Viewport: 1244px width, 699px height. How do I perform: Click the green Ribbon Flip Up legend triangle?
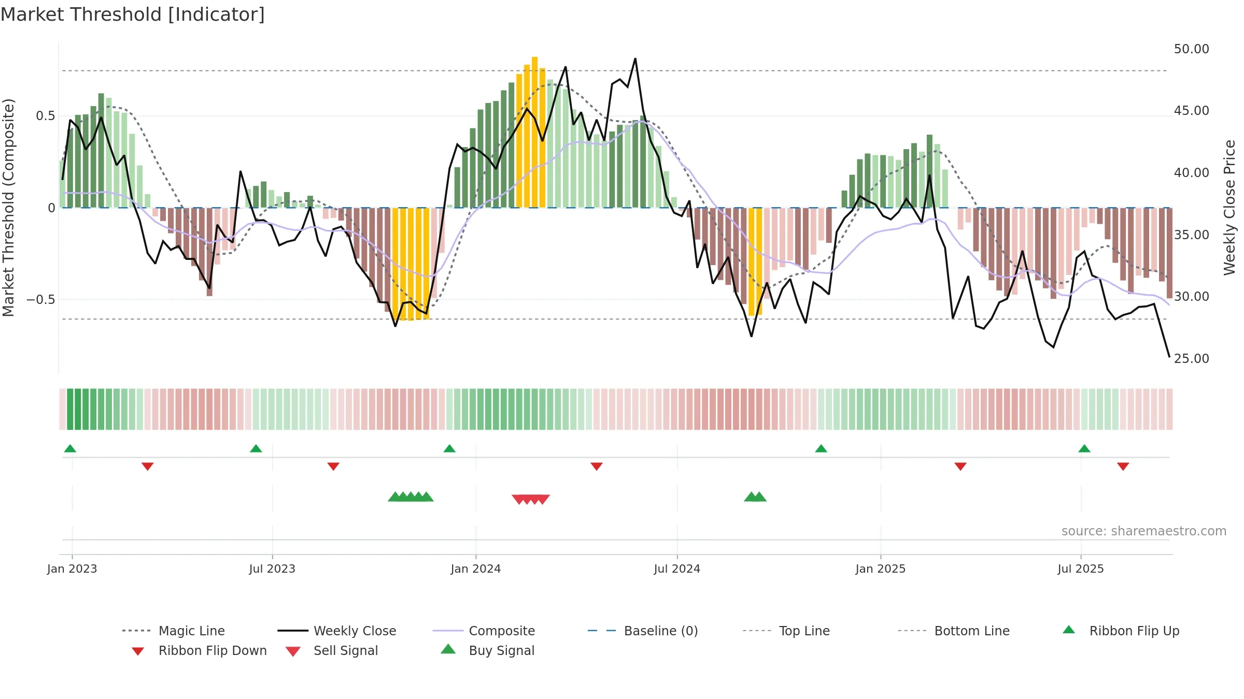1069,630
